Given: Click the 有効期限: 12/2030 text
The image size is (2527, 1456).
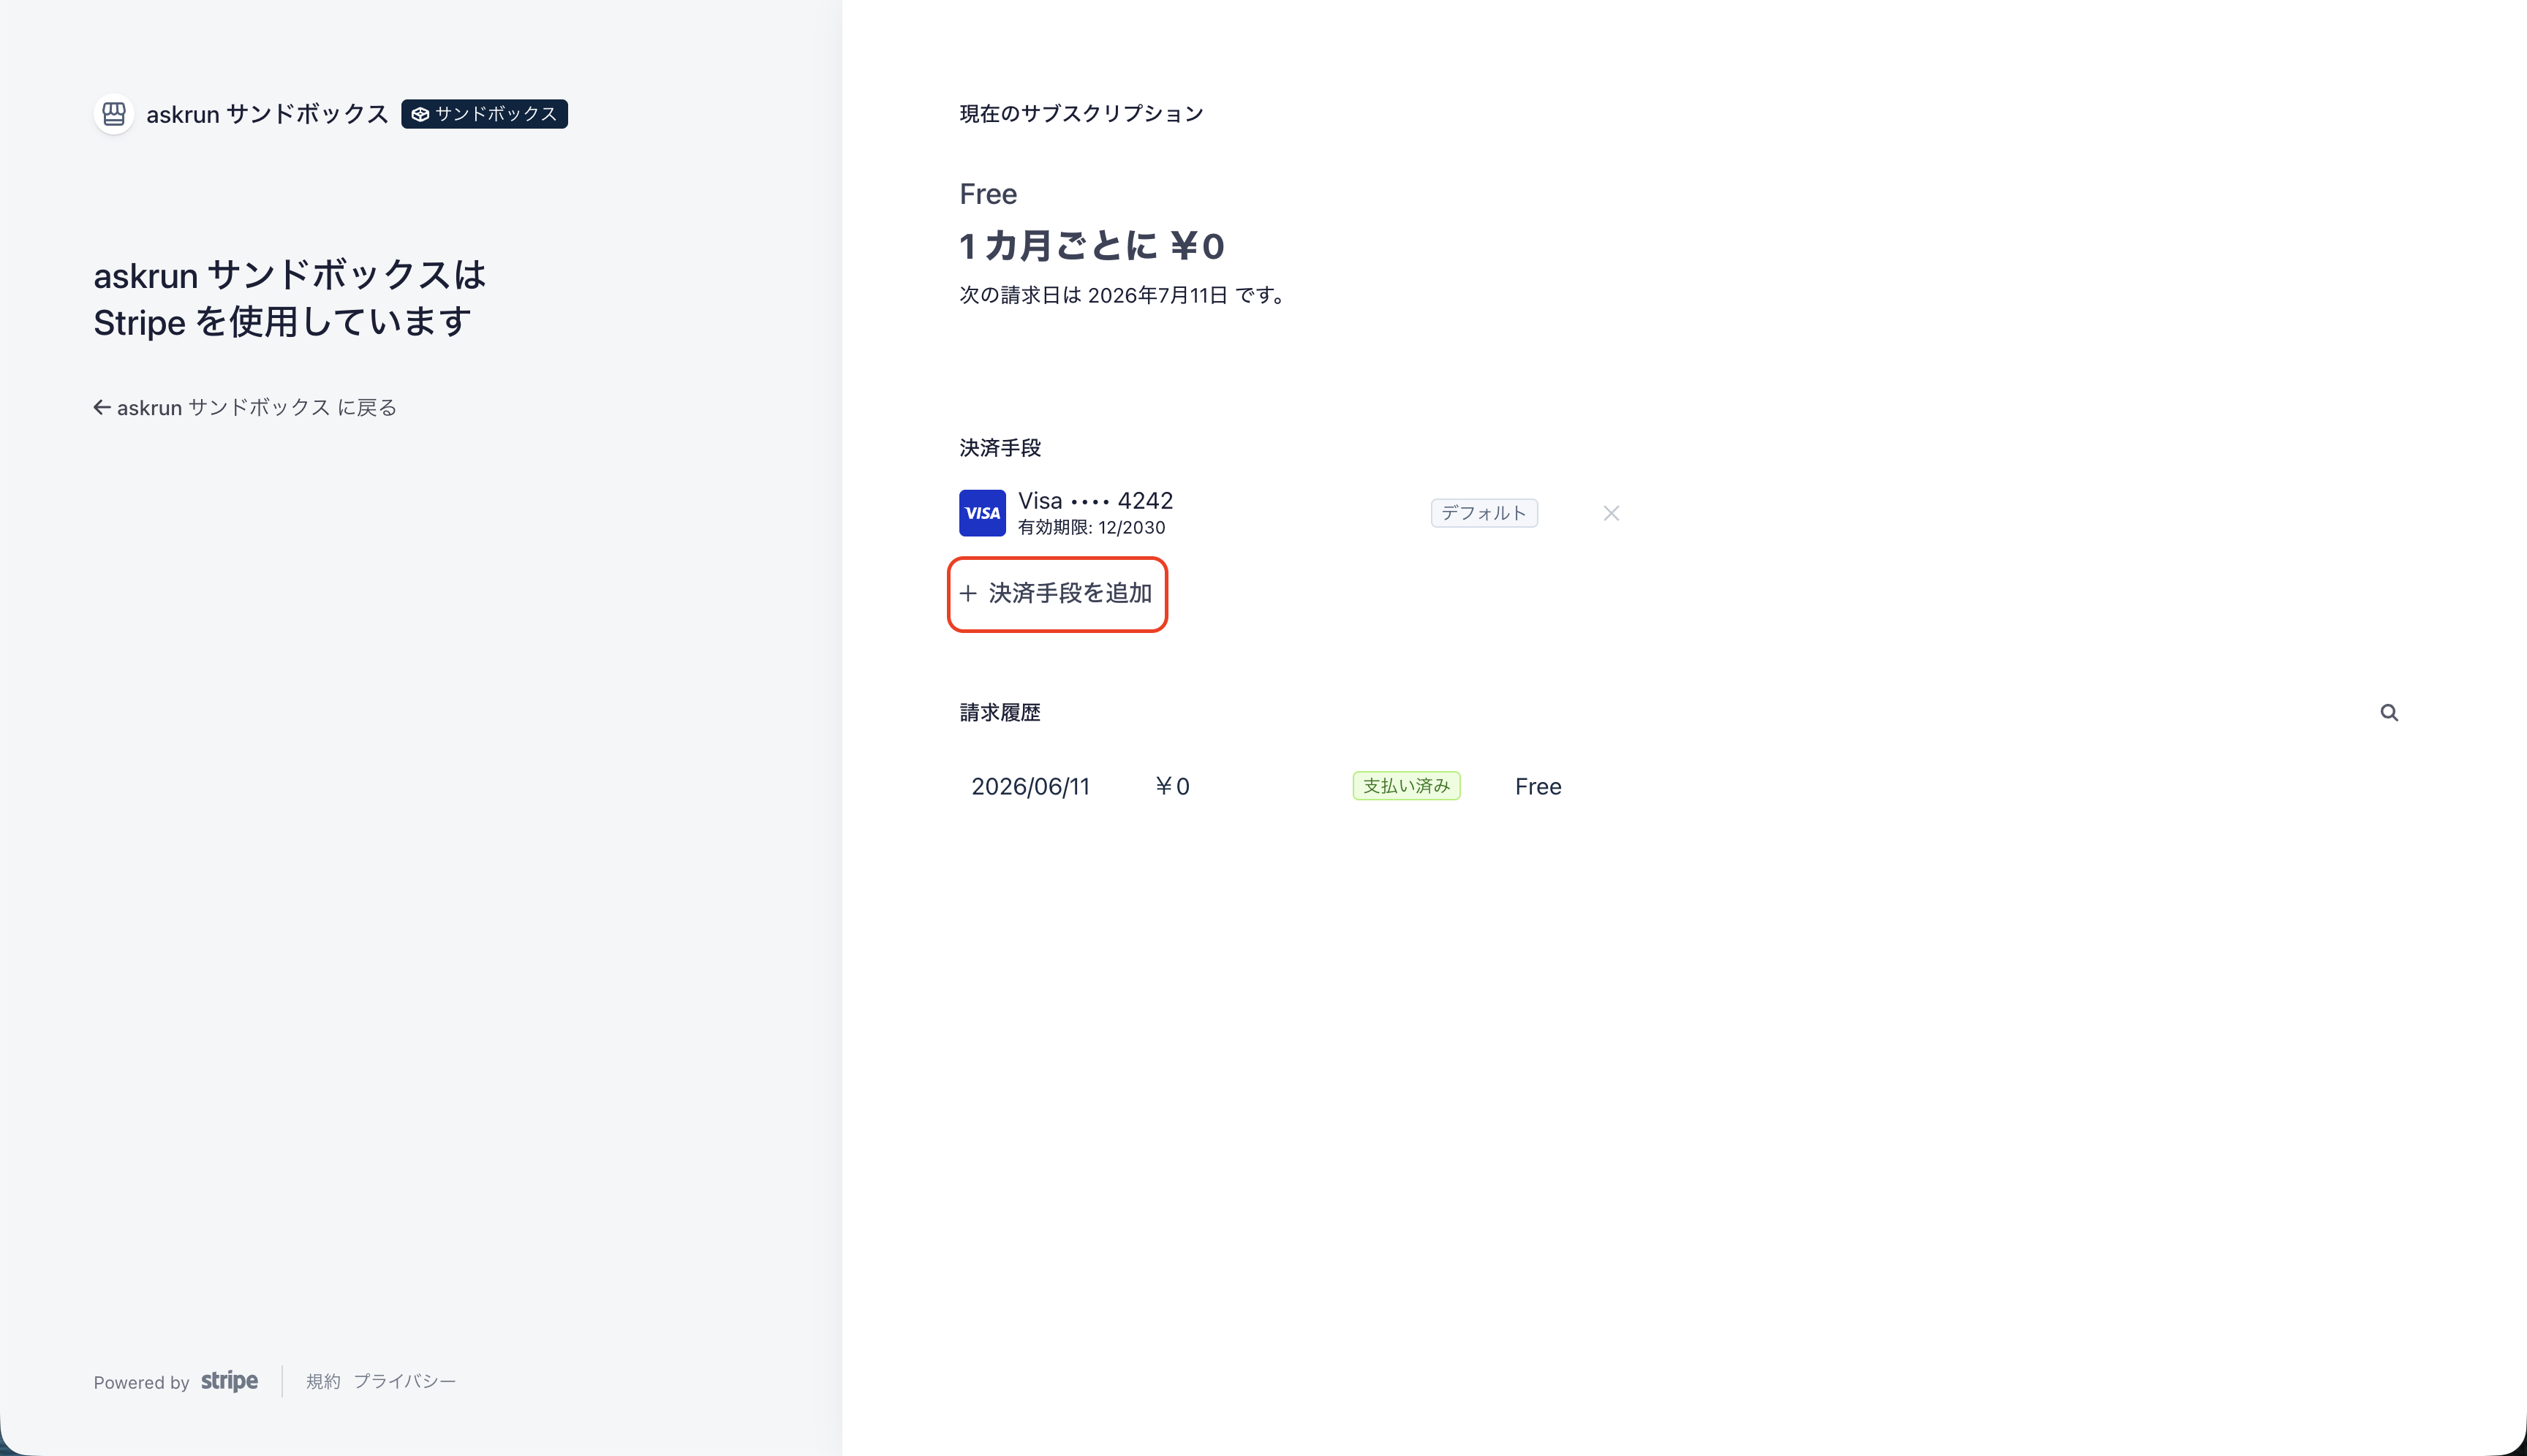Looking at the screenshot, I should click(x=1092, y=527).
